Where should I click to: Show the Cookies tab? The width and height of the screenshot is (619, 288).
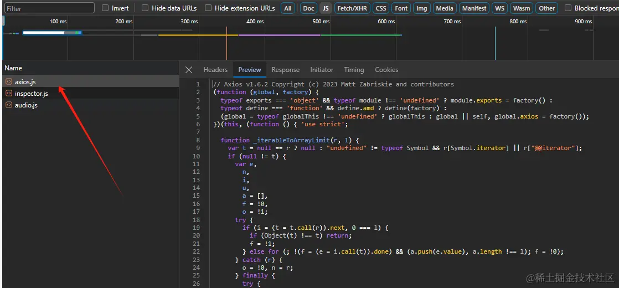(x=386, y=70)
